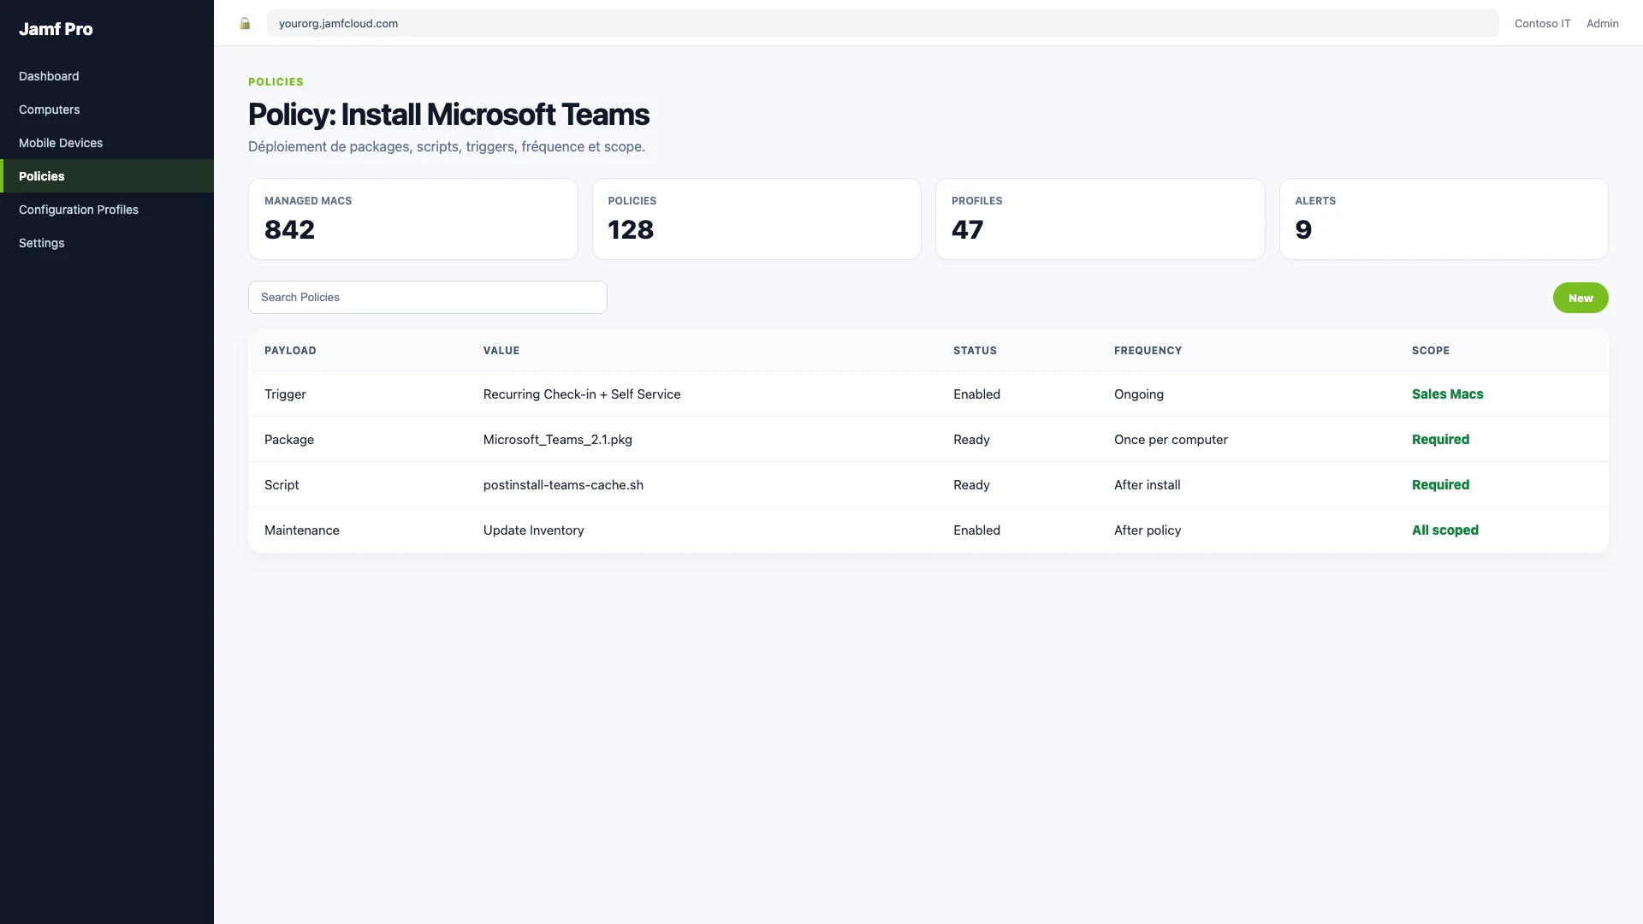Focus the Search Policies field
The image size is (1643, 924).
(428, 297)
